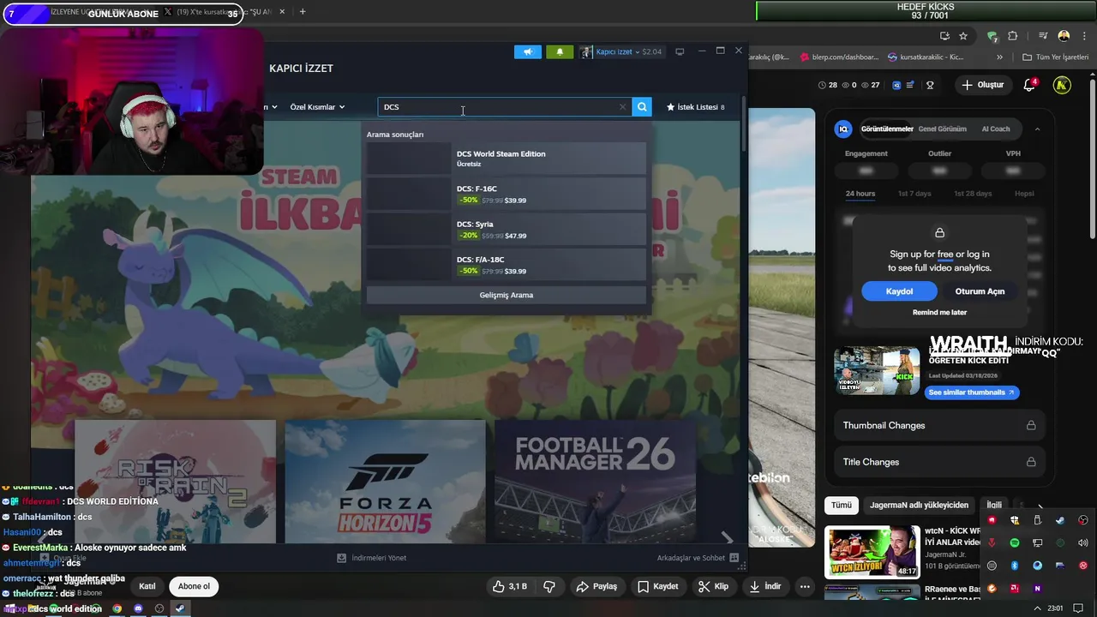
Task: Open the Risk of Rain 2 tile
Action: point(175,481)
